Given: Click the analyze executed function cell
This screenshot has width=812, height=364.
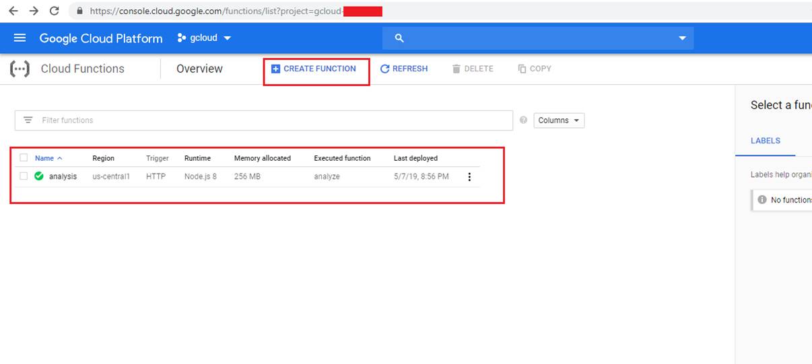Looking at the screenshot, I should click(327, 176).
